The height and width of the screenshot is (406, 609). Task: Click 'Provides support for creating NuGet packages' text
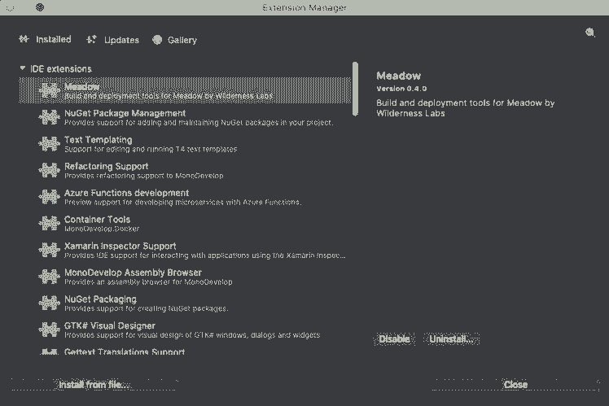coord(146,308)
